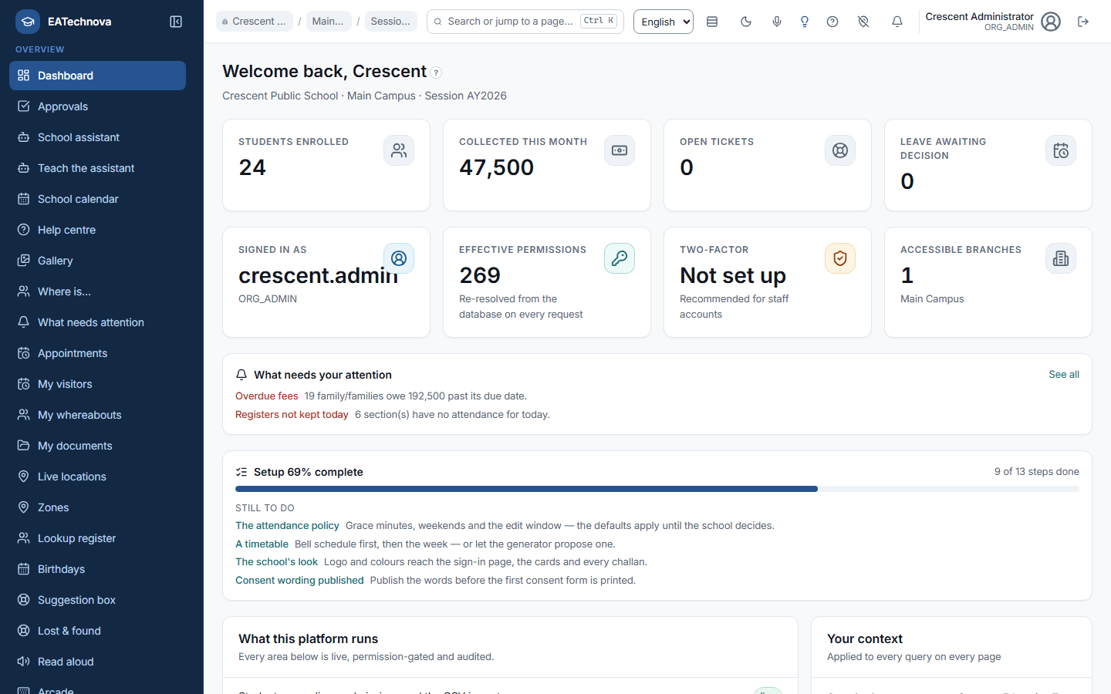The image size is (1111, 694).
Task: Go to Approvals in the sidebar
Action: [x=97, y=106]
